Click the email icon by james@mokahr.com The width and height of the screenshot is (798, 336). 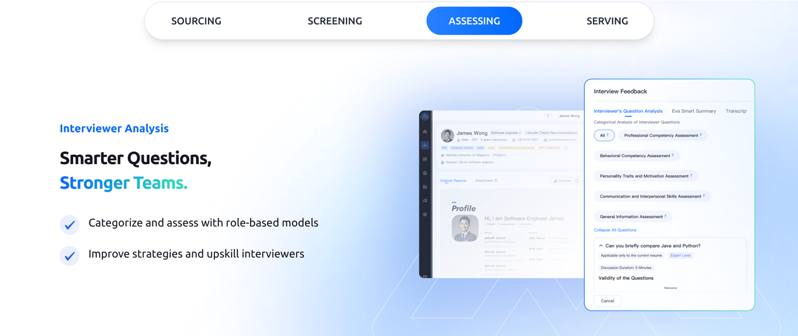[546, 140]
